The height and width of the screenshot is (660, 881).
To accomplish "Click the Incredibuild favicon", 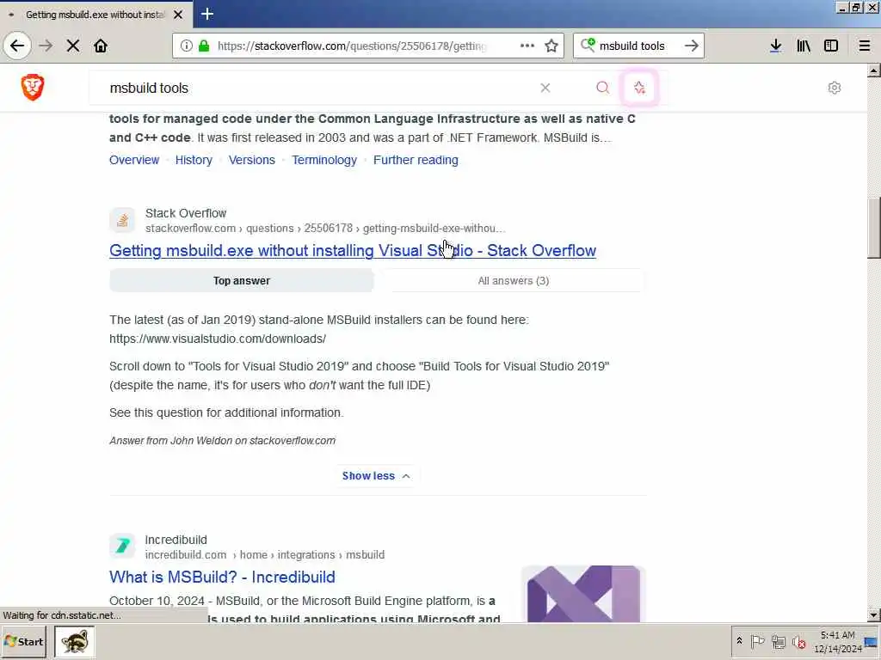I will pos(122,546).
